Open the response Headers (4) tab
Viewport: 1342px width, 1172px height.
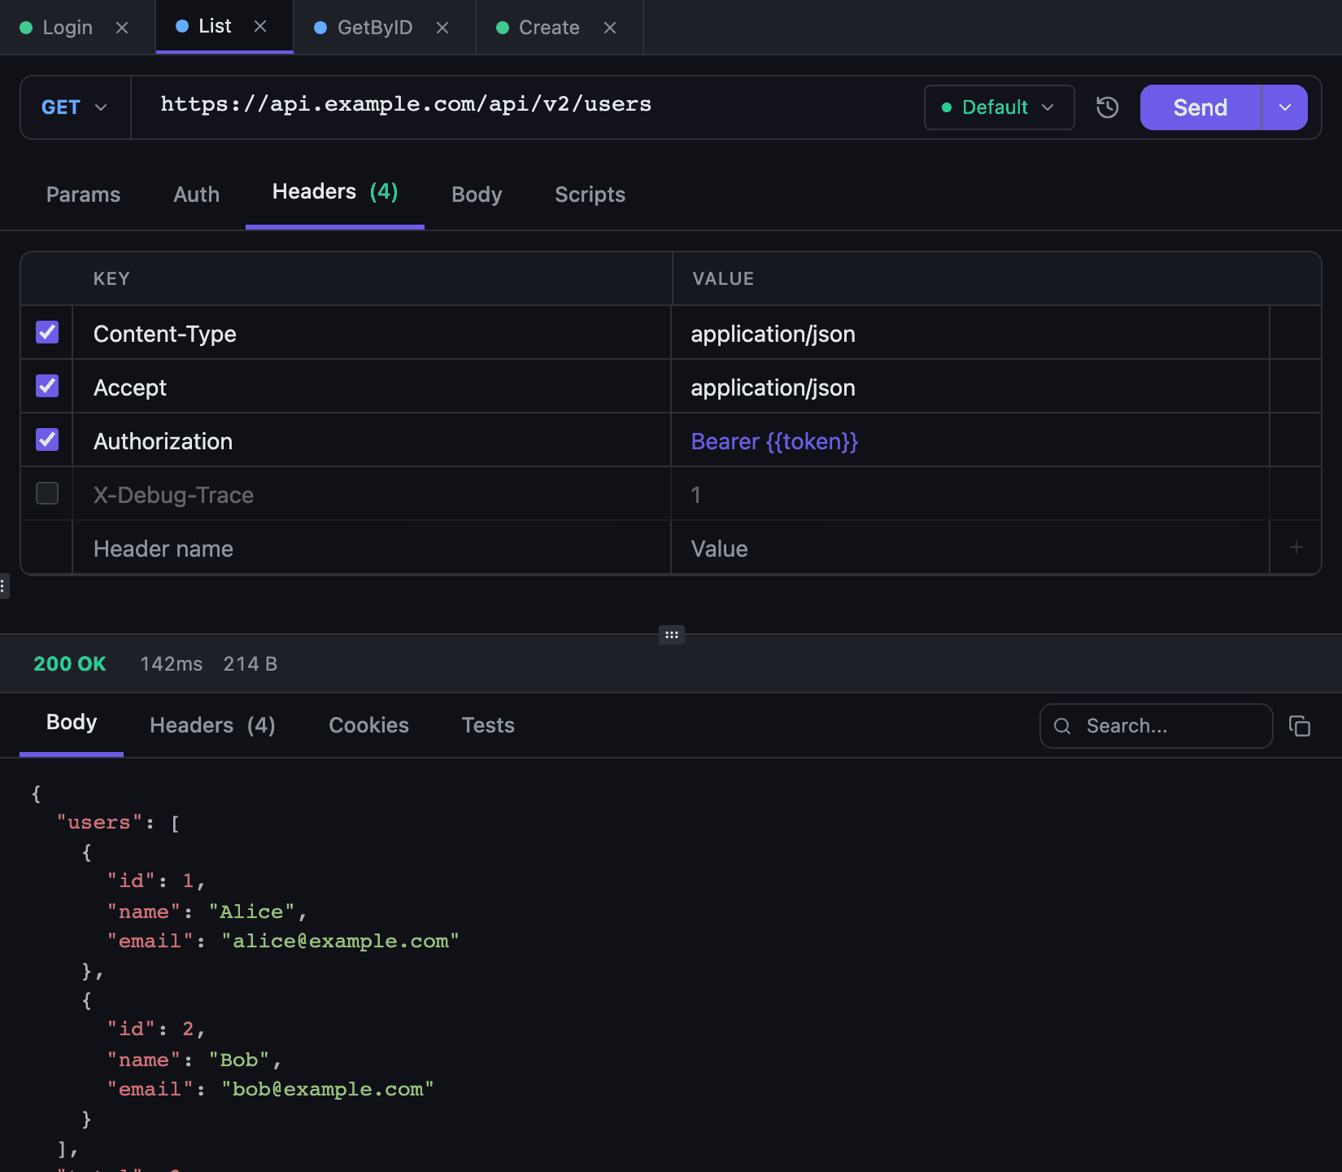point(212,725)
